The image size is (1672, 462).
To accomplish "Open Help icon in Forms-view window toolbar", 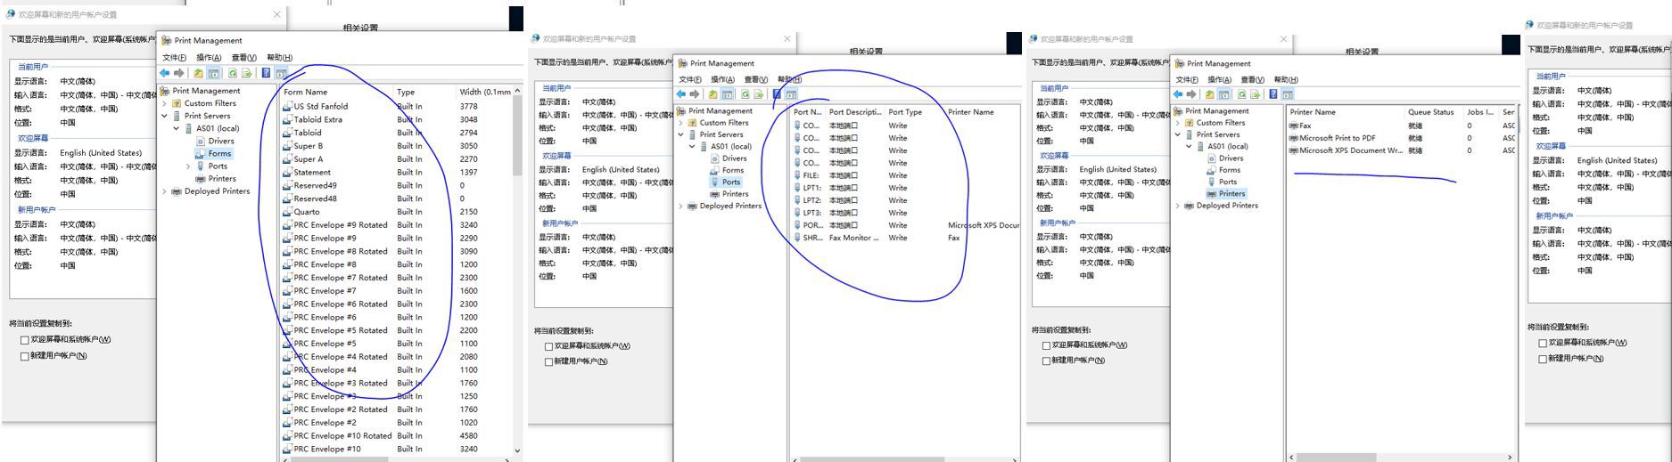I will coord(266,73).
